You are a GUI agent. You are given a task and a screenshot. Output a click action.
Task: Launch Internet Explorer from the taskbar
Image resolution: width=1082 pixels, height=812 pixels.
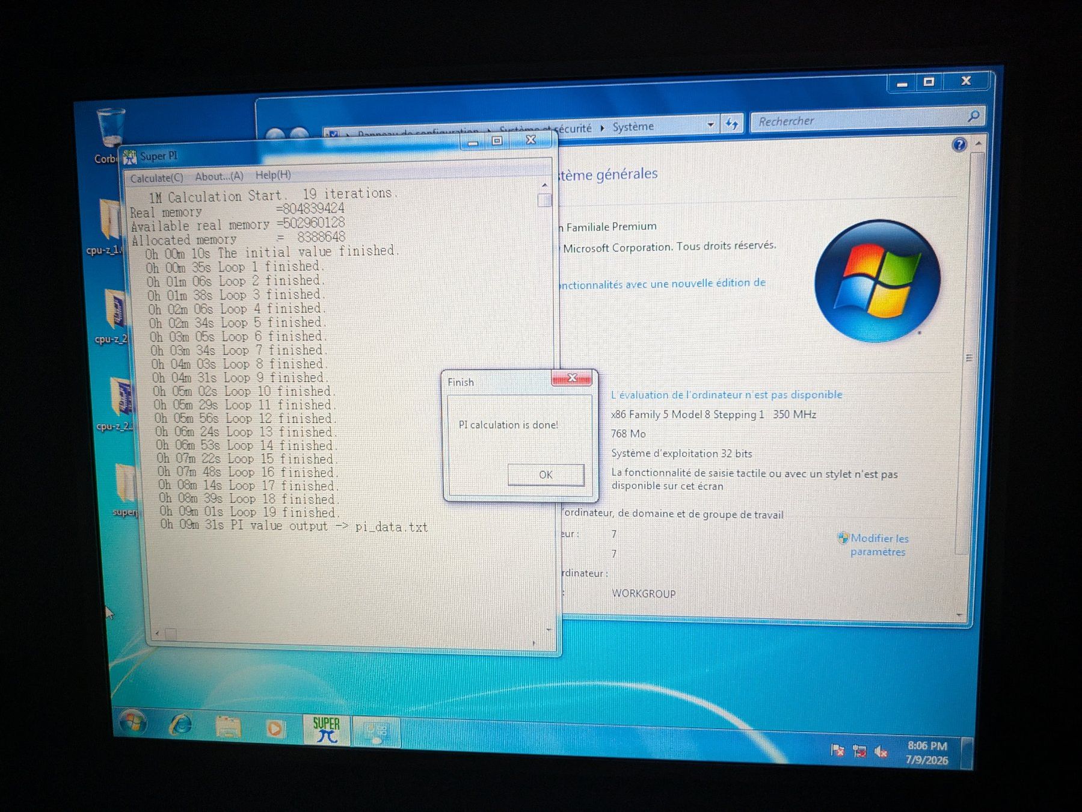click(180, 725)
